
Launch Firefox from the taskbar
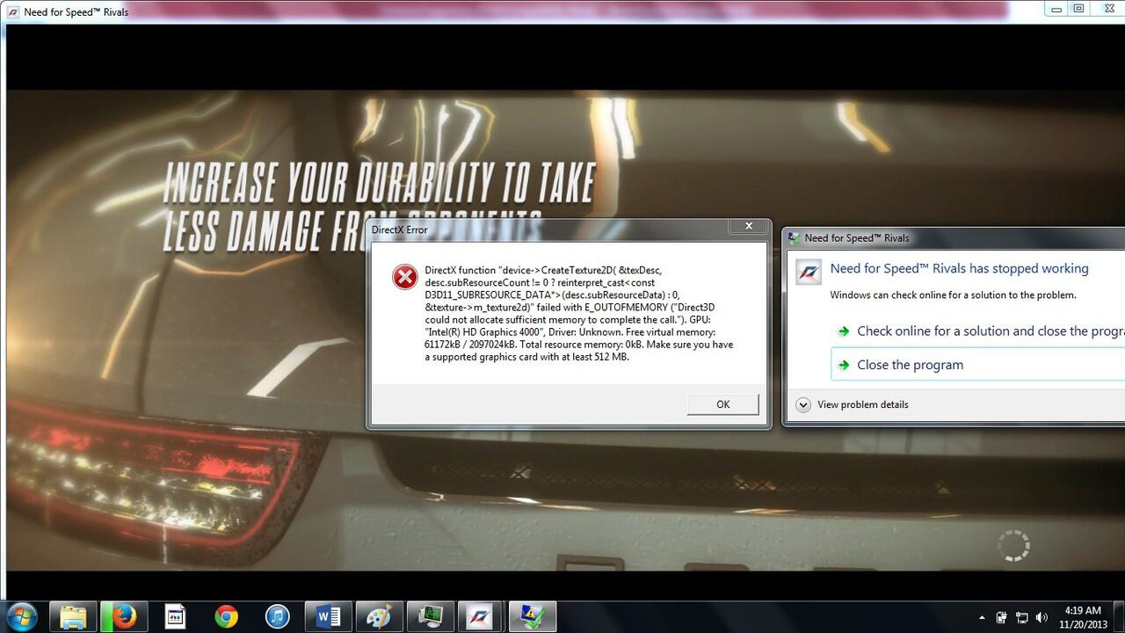click(x=124, y=617)
